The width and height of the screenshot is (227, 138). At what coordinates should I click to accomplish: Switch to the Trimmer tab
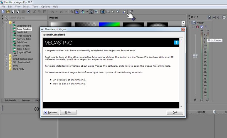click(26, 101)
